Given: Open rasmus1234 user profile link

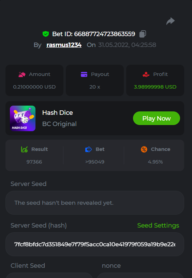Looking at the screenshot, I should pos(64,45).
